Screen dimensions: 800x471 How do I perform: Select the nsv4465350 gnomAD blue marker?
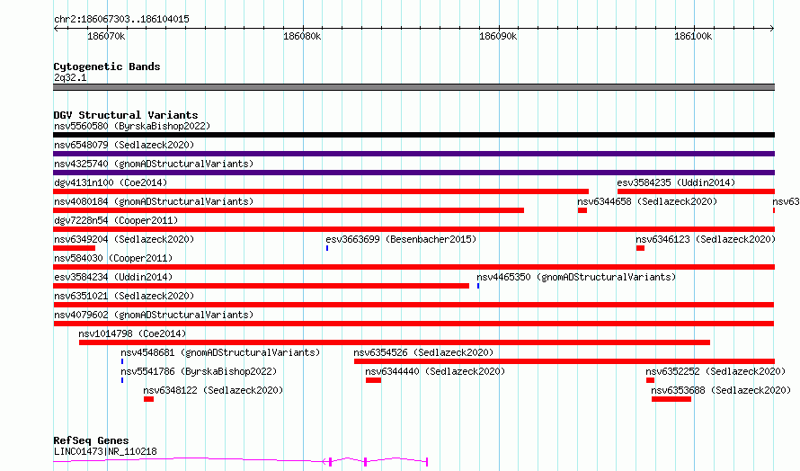tap(478, 286)
